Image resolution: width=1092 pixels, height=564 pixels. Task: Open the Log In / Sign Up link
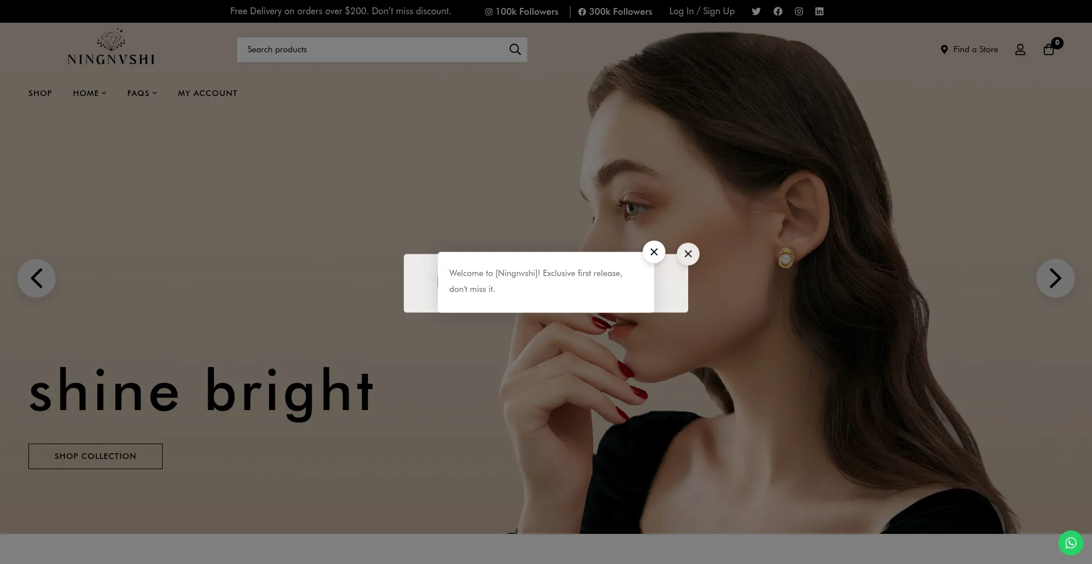tap(701, 11)
